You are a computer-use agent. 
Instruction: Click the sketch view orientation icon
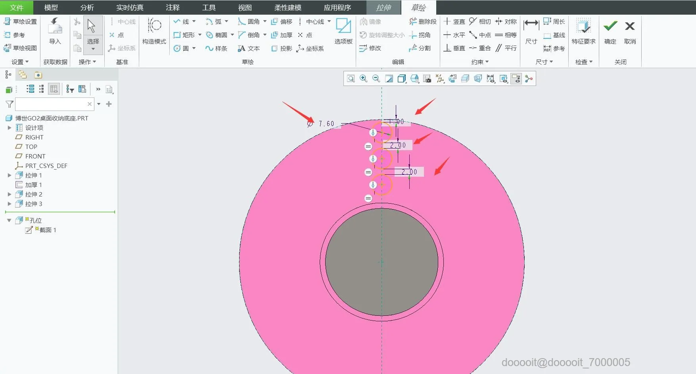pyautogui.click(x=452, y=79)
